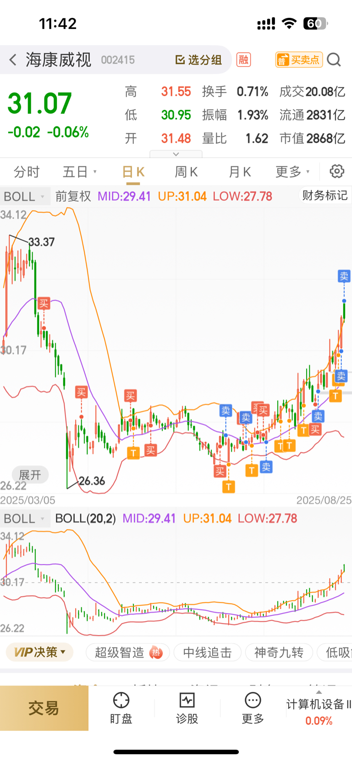The image size is (352, 762).
Task: Select the 日K tab
Action: (133, 172)
